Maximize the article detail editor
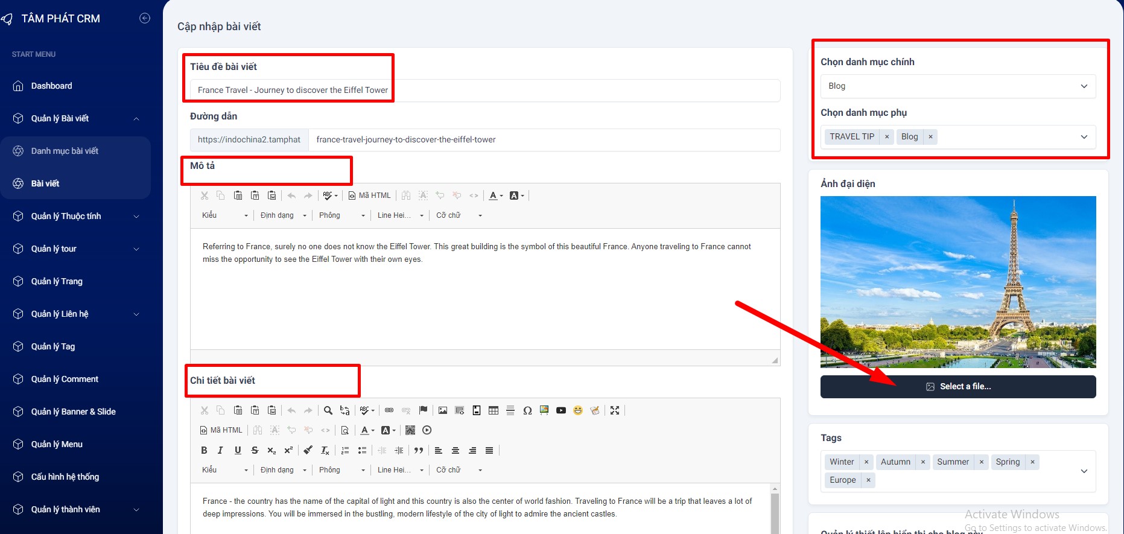 [615, 410]
